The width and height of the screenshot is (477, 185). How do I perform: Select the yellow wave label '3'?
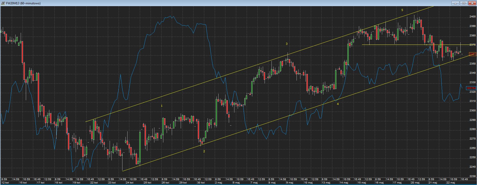click(287, 44)
